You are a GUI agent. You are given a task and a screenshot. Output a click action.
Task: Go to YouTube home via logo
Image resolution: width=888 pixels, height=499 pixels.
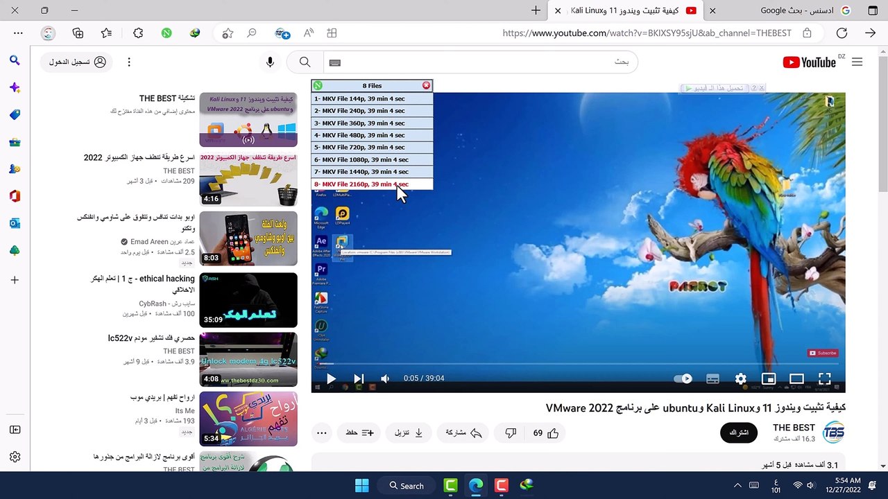click(x=809, y=62)
